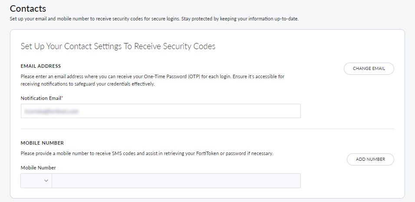Click into the Mobile Number text field
Screen dimensions: 415x202
(176, 181)
